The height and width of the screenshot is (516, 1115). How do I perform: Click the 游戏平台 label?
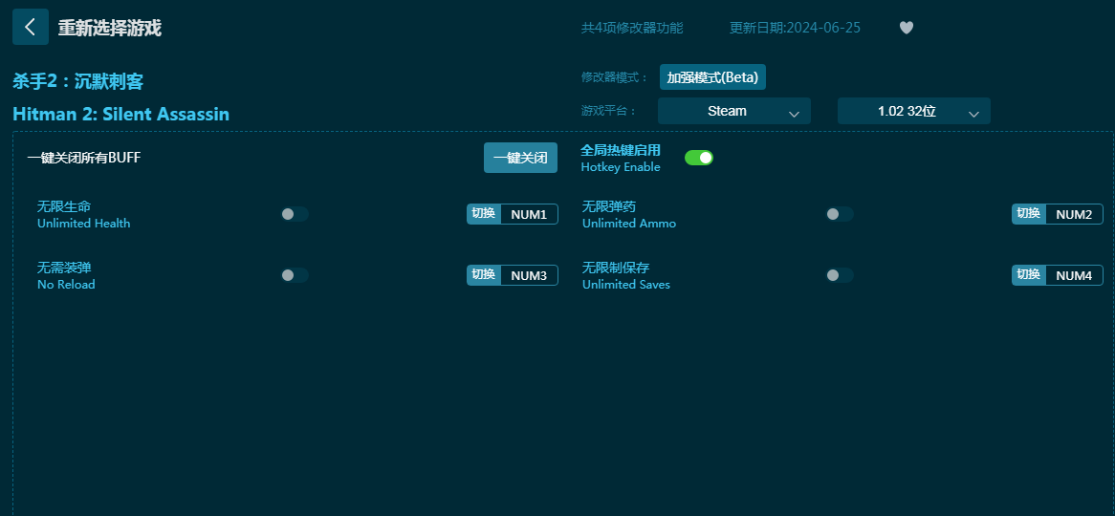point(609,111)
